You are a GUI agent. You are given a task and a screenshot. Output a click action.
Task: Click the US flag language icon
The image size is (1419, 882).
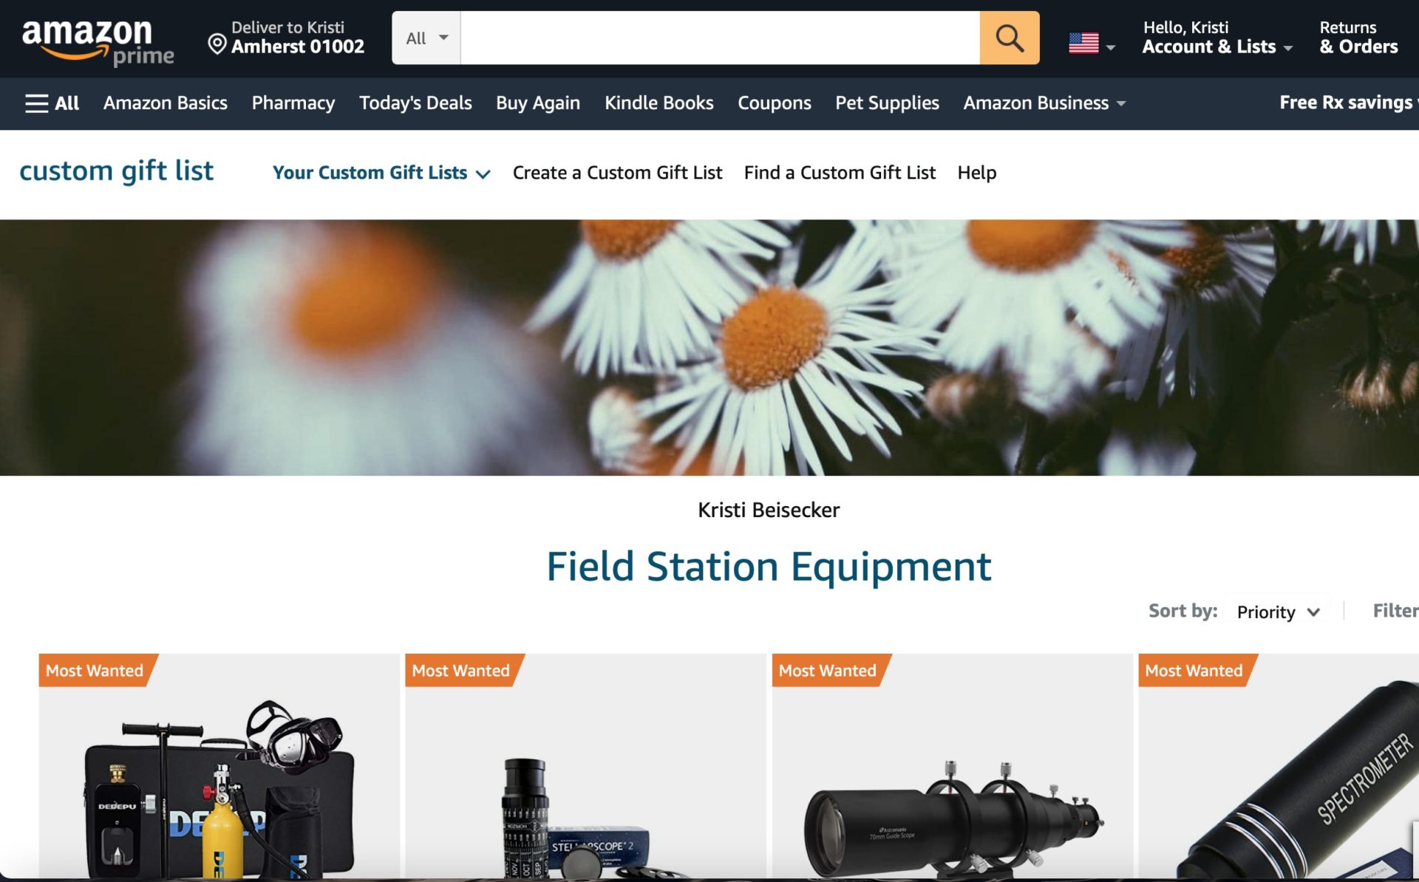[1083, 43]
